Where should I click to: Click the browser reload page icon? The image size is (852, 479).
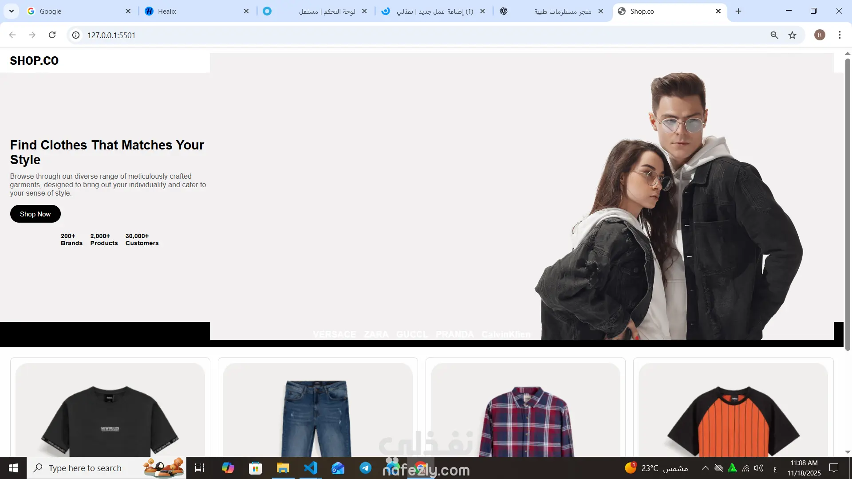click(52, 35)
